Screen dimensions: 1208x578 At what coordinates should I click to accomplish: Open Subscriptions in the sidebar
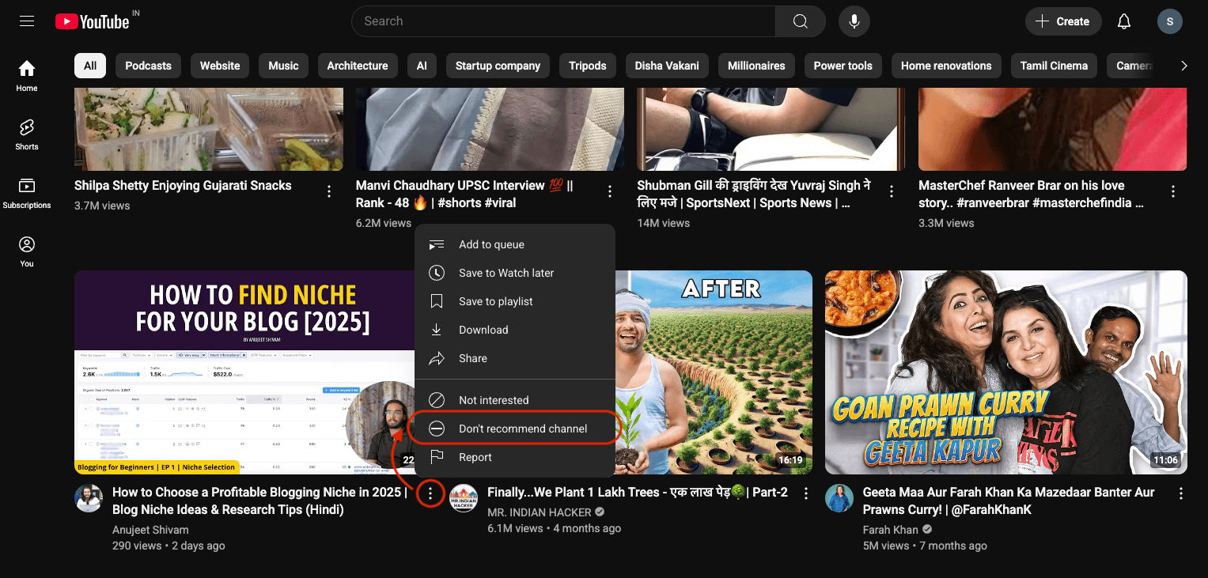point(27,193)
